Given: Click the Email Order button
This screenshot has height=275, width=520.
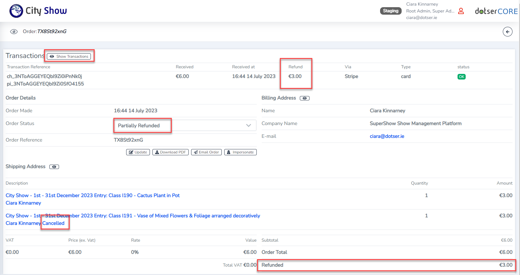Looking at the screenshot, I should pos(206,152).
